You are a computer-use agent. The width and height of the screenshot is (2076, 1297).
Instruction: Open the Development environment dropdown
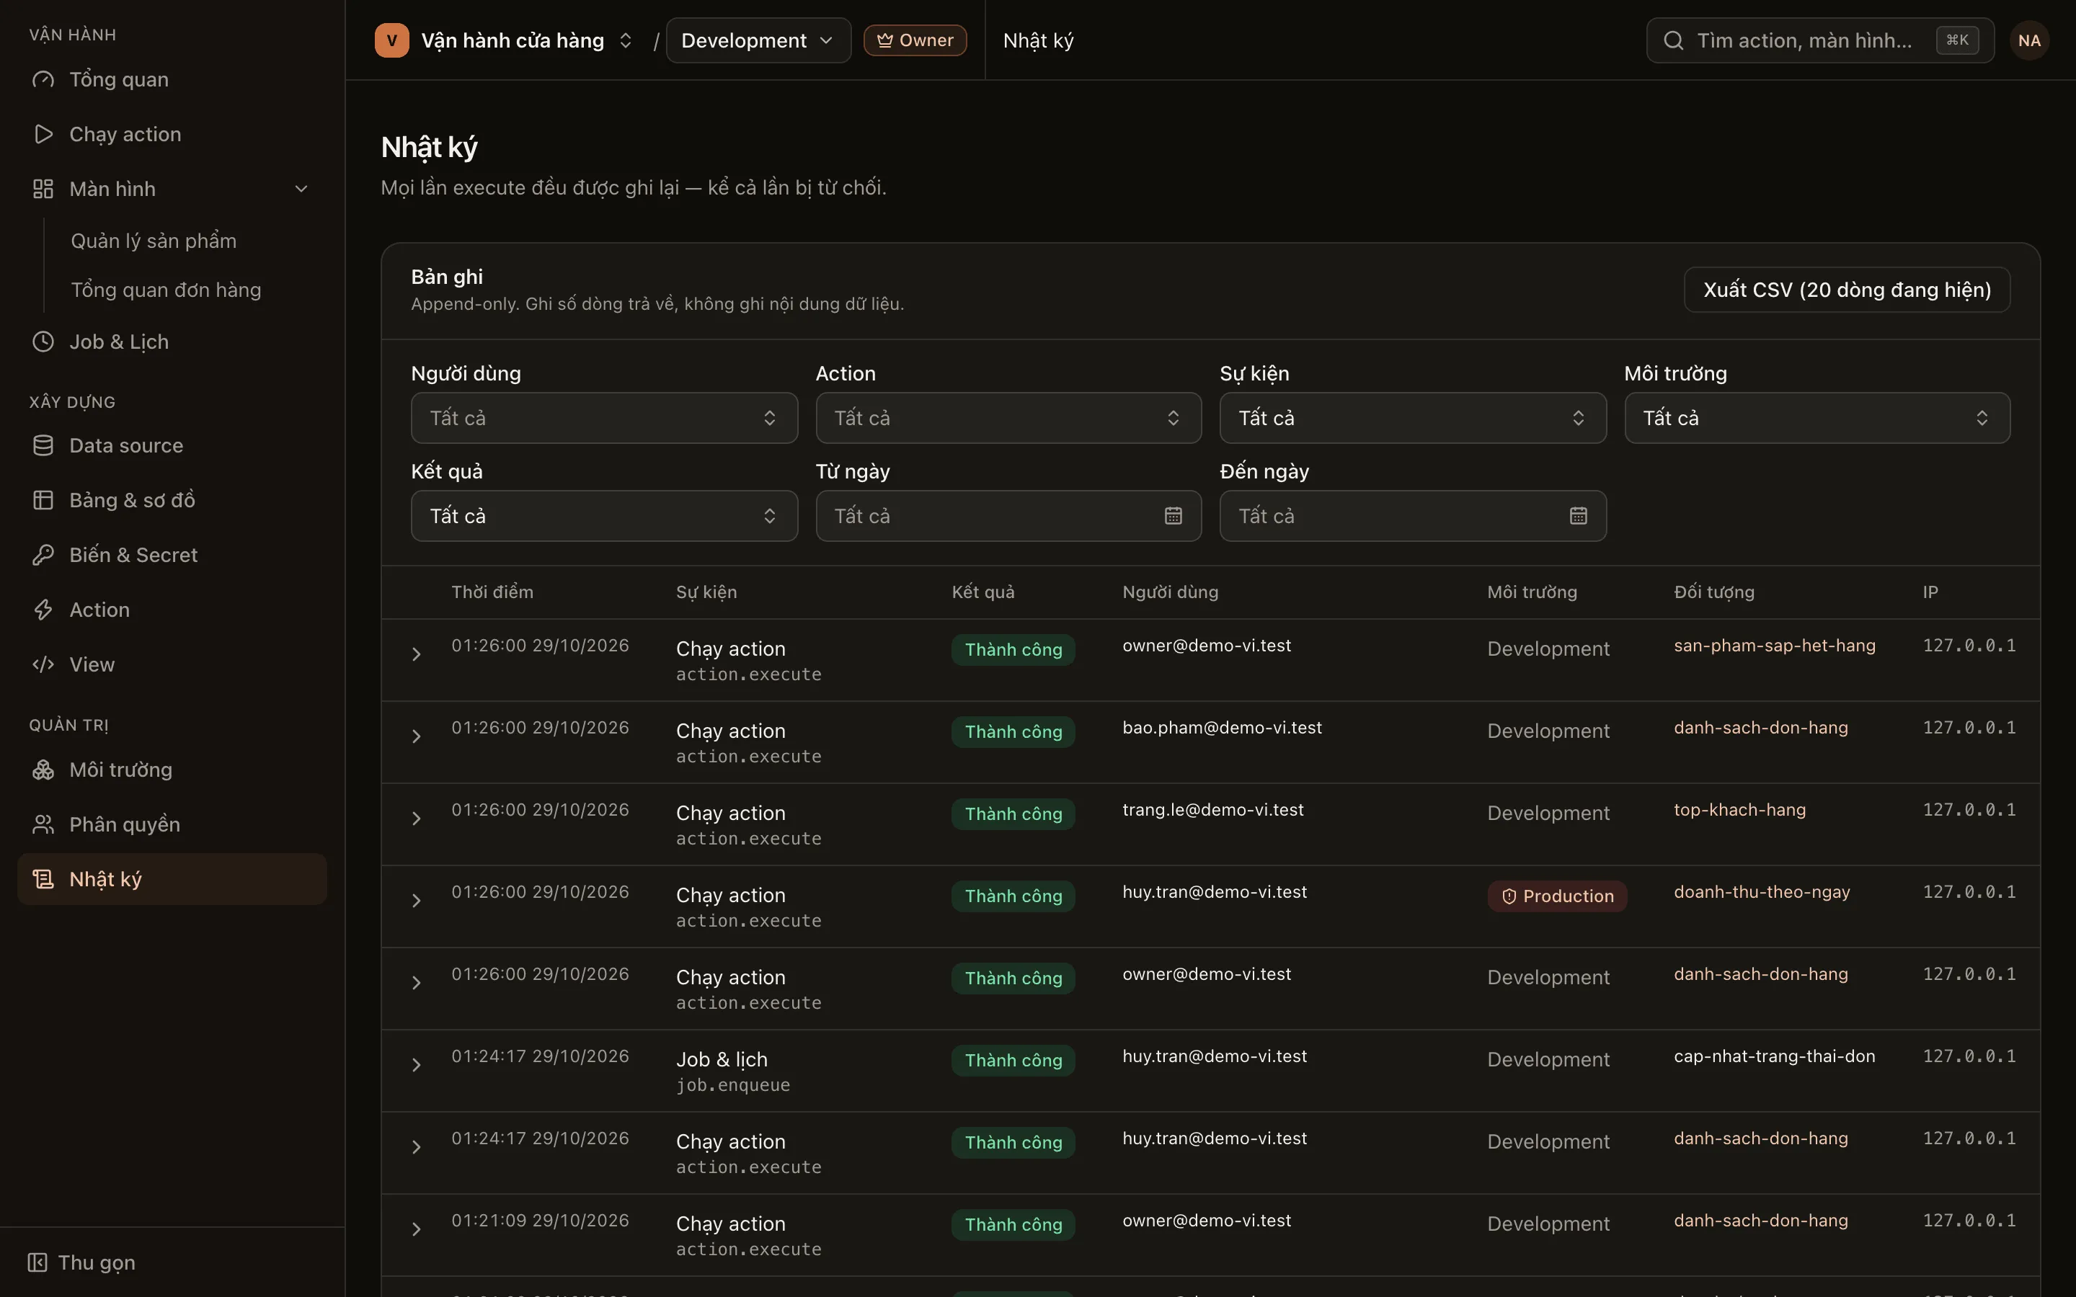758,40
